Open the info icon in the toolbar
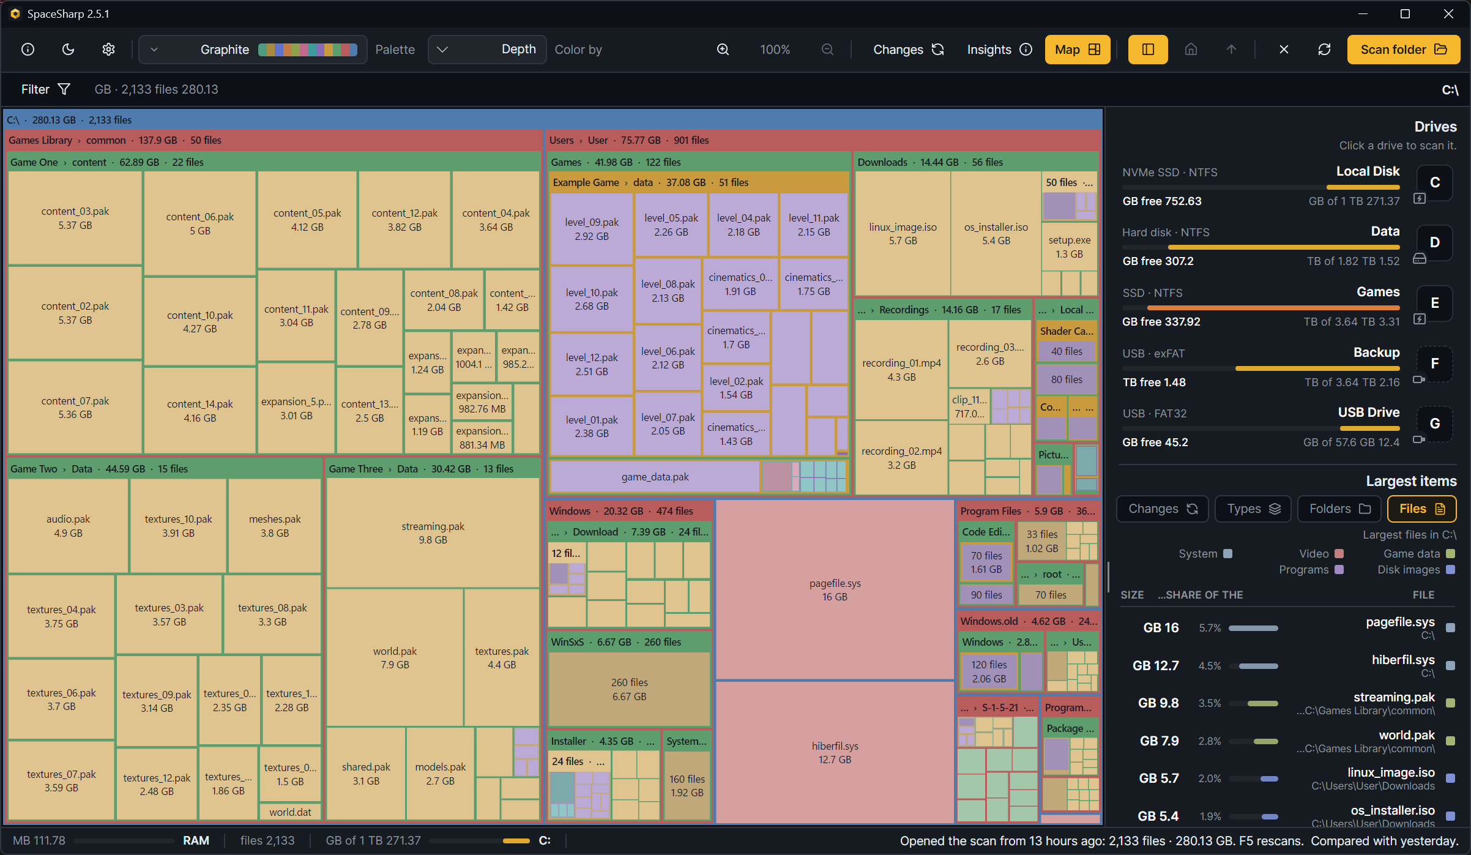The height and width of the screenshot is (855, 1471). click(x=28, y=50)
